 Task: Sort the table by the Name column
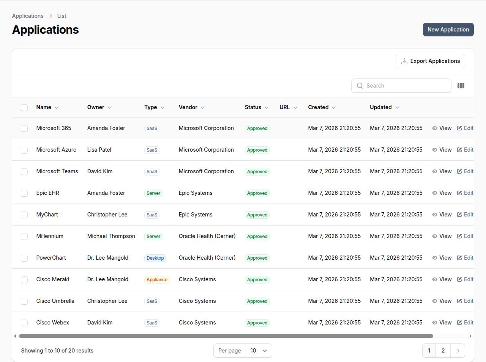point(47,107)
